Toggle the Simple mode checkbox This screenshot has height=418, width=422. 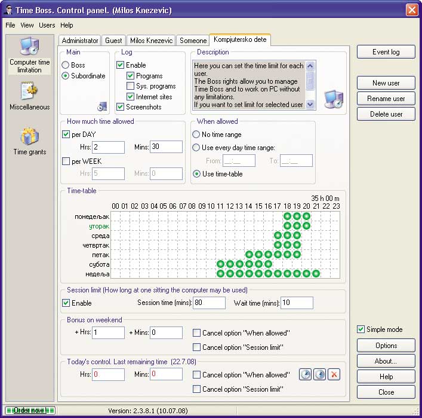pos(361,329)
